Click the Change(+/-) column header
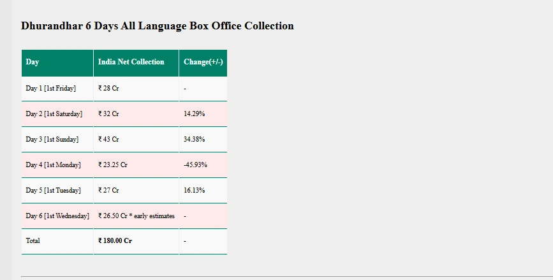 coord(203,63)
